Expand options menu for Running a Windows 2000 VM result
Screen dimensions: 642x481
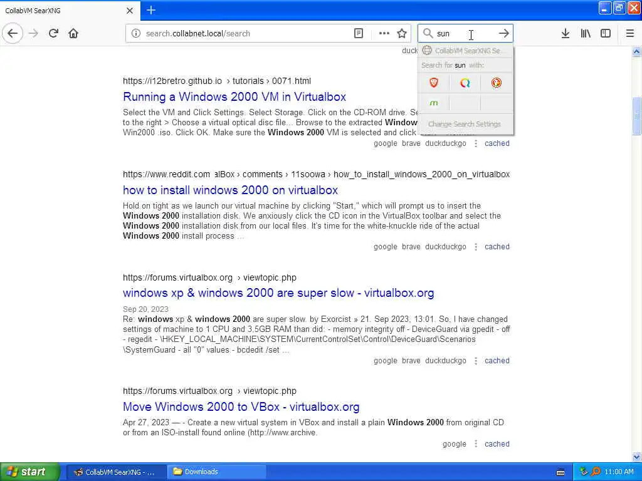coord(476,143)
